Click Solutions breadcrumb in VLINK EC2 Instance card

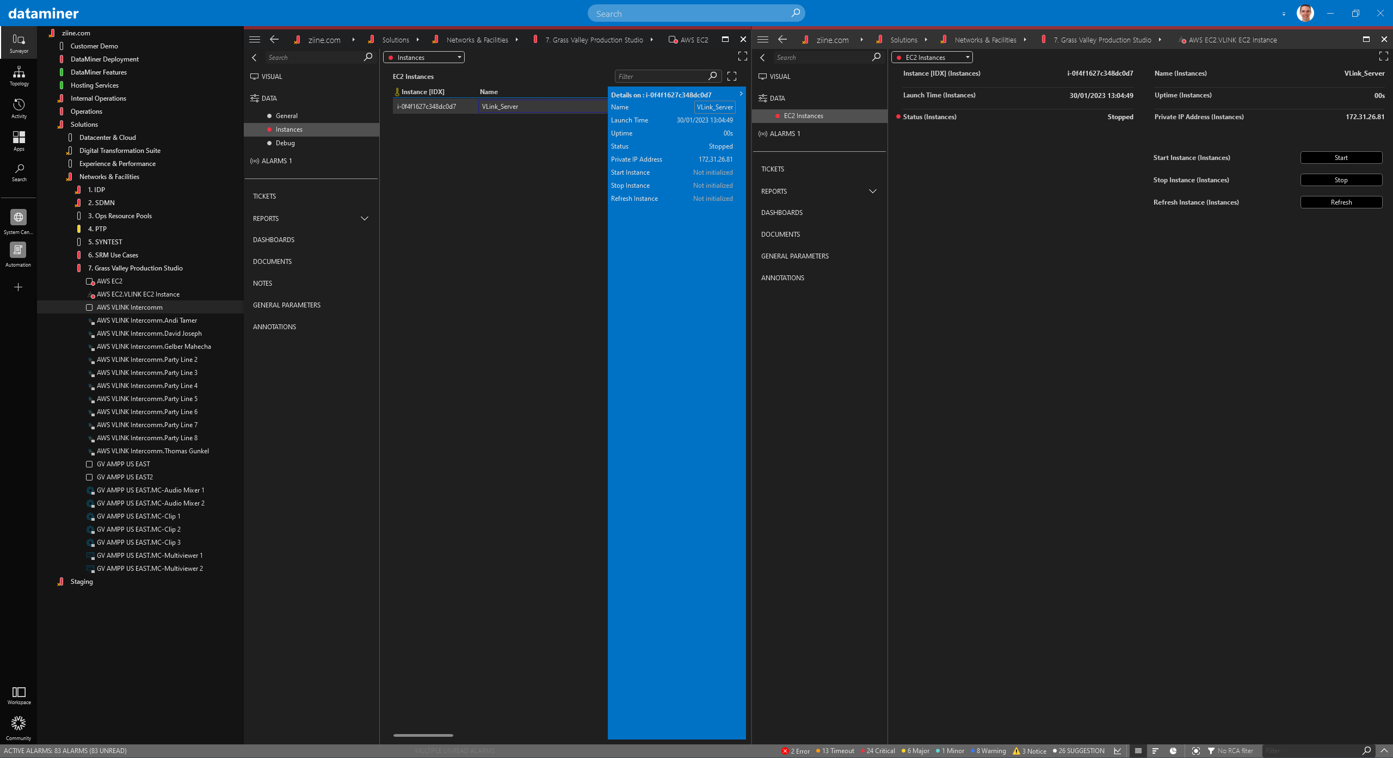(x=903, y=40)
